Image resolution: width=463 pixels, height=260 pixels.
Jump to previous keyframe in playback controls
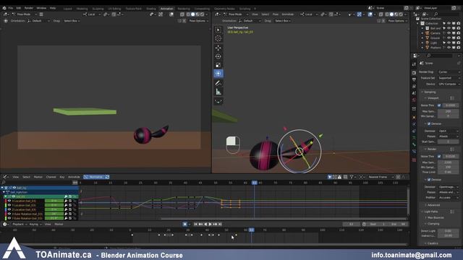click(200, 225)
